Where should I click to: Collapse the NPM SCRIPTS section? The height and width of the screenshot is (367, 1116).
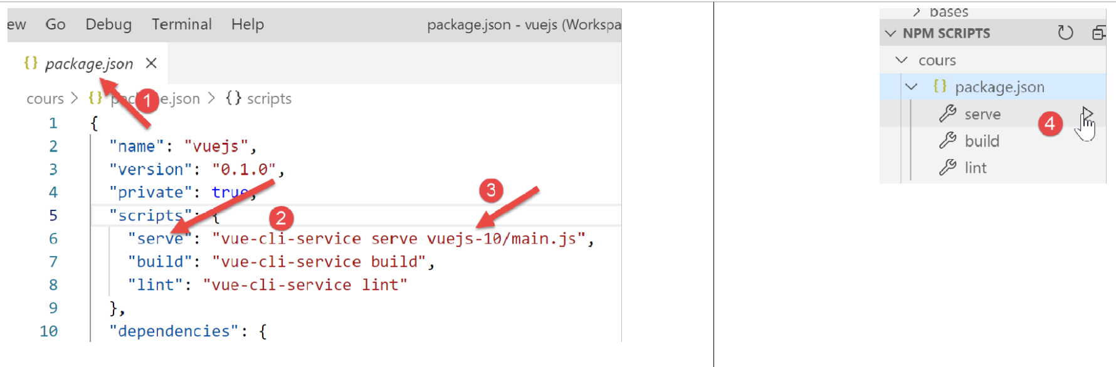(891, 33)
